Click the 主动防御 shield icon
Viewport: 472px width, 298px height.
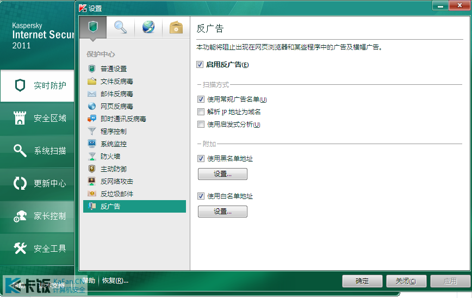[x=92, y=169]
